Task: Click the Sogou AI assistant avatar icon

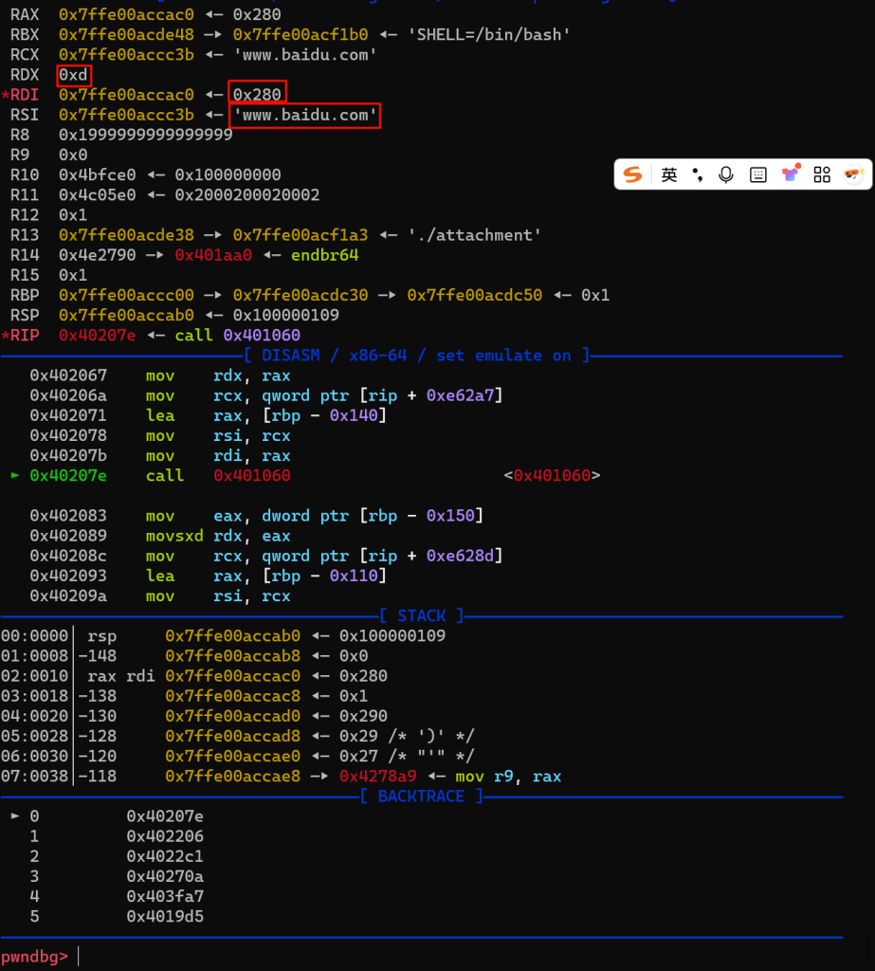Action: pyautogui.click(x=854, y=174)
